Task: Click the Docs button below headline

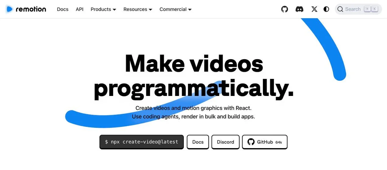Action: point(198,142)
